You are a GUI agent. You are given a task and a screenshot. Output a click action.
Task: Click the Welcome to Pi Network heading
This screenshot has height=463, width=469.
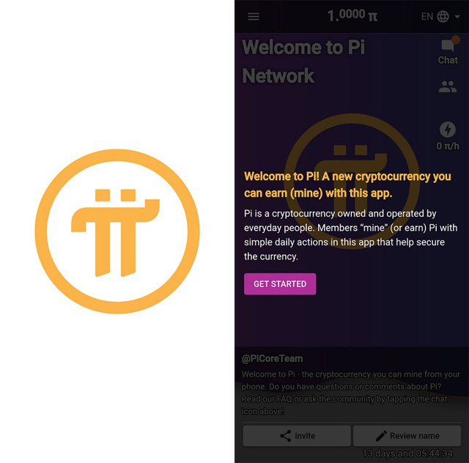coord(303,62)
